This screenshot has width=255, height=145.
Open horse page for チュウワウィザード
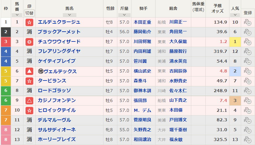pyautogui.click(x=59, y=42)
